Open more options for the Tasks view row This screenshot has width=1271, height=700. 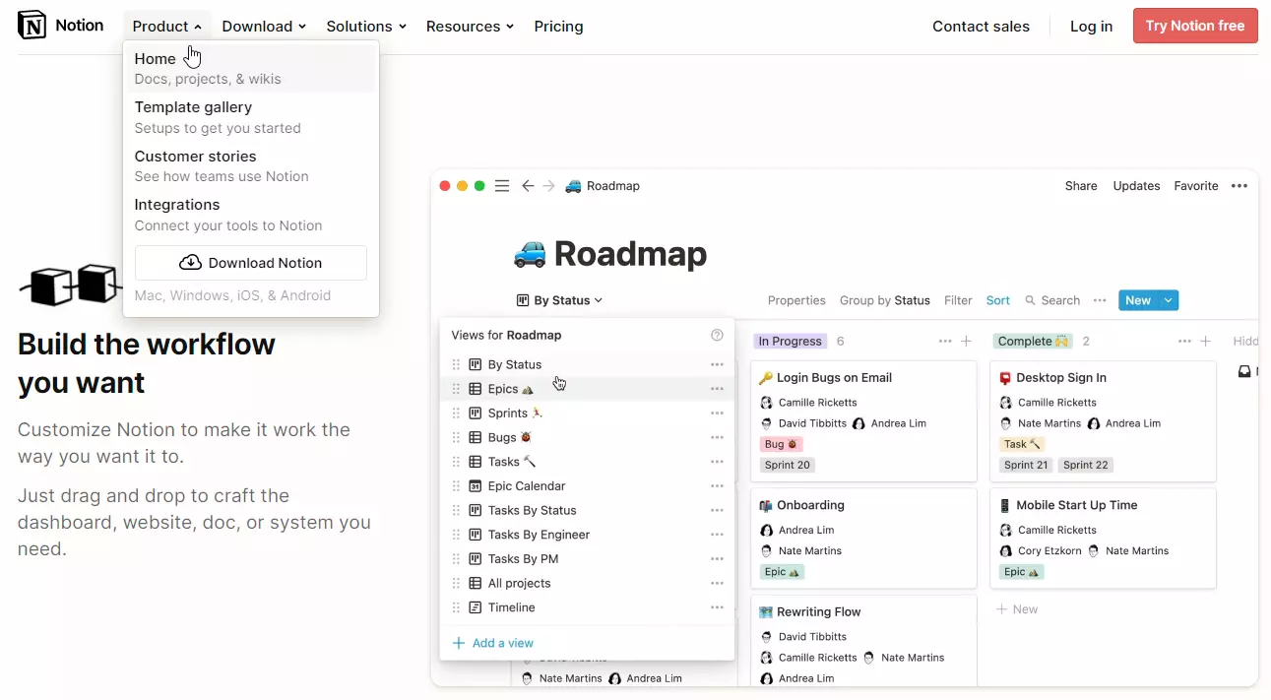pyautogui.click(x=717, y=462)
